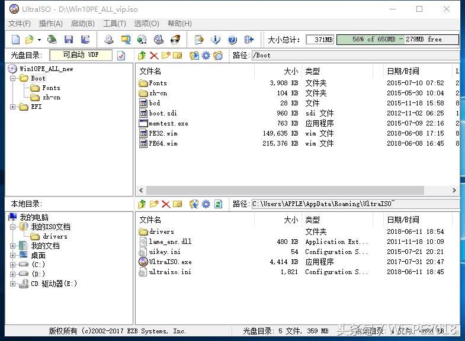Click the horizontal scrollbar right arrow
Image resolution: width=465 pixels, height=341 pixels.
coord(454,190)
